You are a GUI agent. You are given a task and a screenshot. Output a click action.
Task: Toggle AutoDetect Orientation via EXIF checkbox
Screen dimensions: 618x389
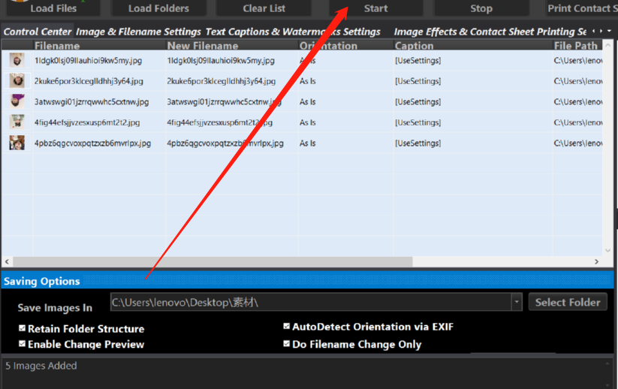coord(287,326)
